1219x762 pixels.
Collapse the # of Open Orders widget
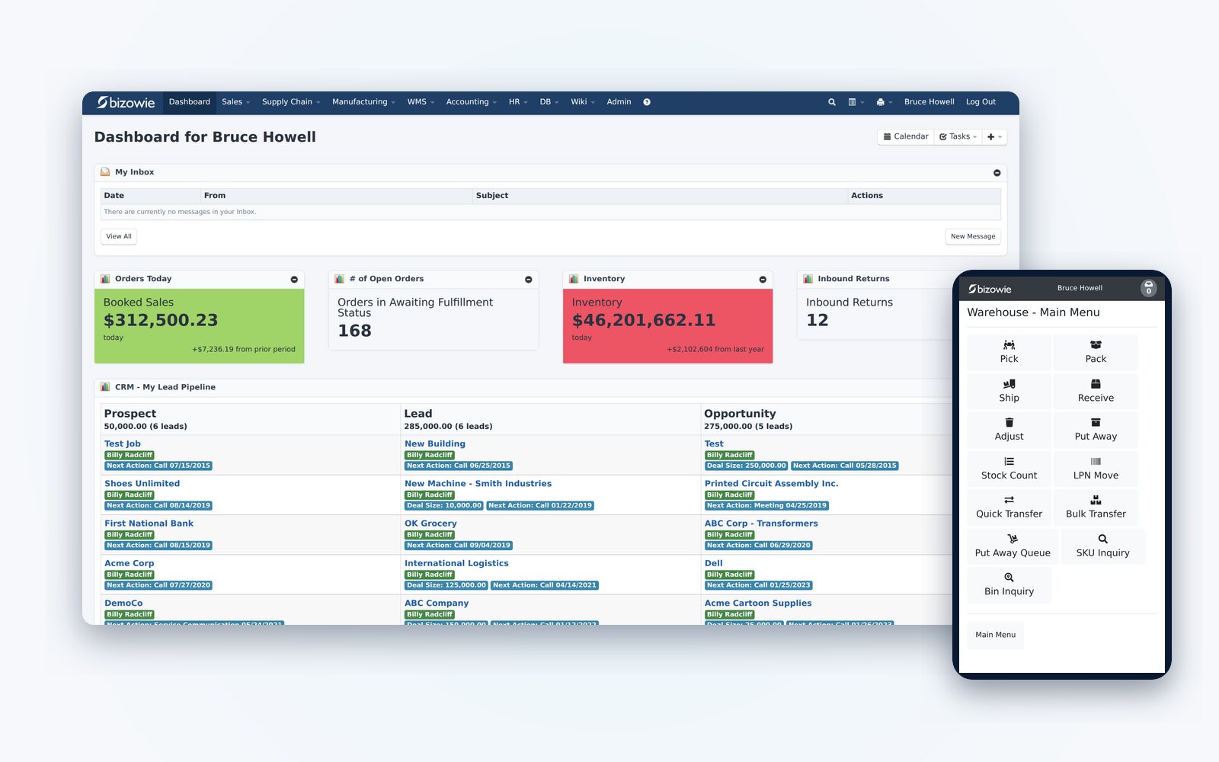(528, 280)
